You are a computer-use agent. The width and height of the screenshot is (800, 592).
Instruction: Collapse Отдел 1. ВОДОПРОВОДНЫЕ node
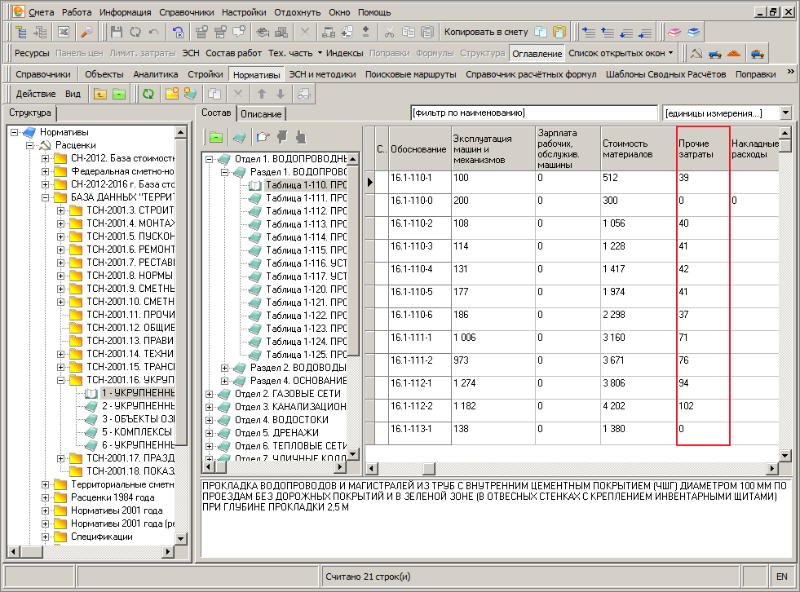210,159
